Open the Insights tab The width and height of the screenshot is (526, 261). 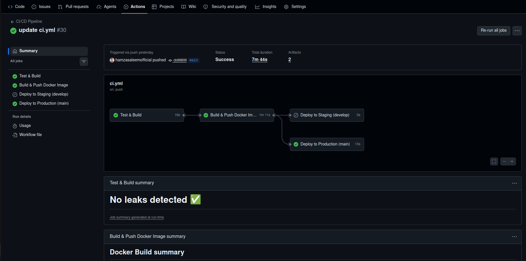266,7
